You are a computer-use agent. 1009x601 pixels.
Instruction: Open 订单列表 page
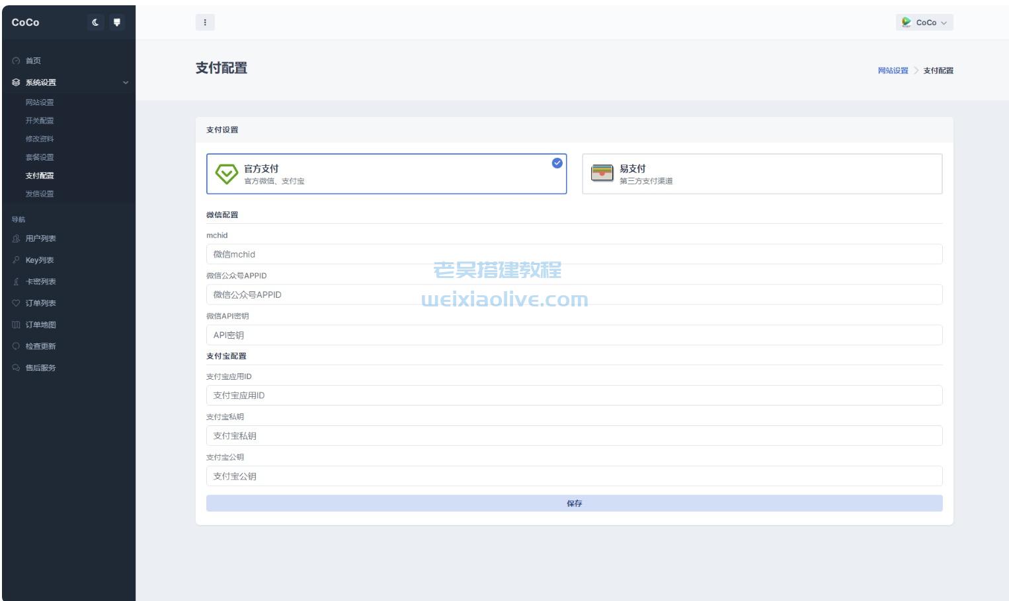coord(41,303)
